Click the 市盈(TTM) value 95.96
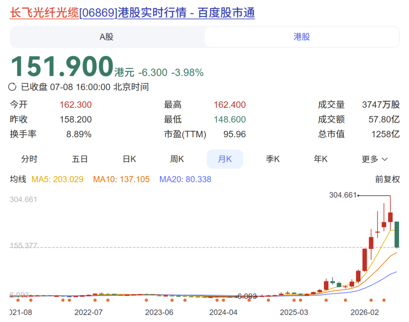The width and height of the screenshot is (409, 322). click(x=234, y=134)
